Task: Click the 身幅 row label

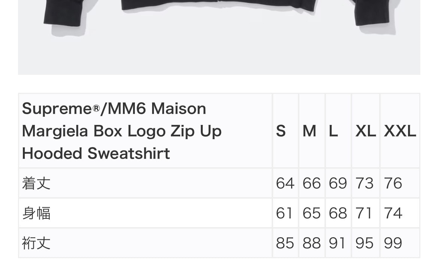Action: pos(36,213)
